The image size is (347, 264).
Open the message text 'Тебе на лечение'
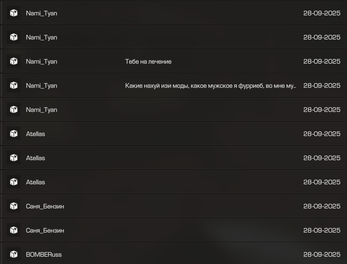click(x=148, y=62)
